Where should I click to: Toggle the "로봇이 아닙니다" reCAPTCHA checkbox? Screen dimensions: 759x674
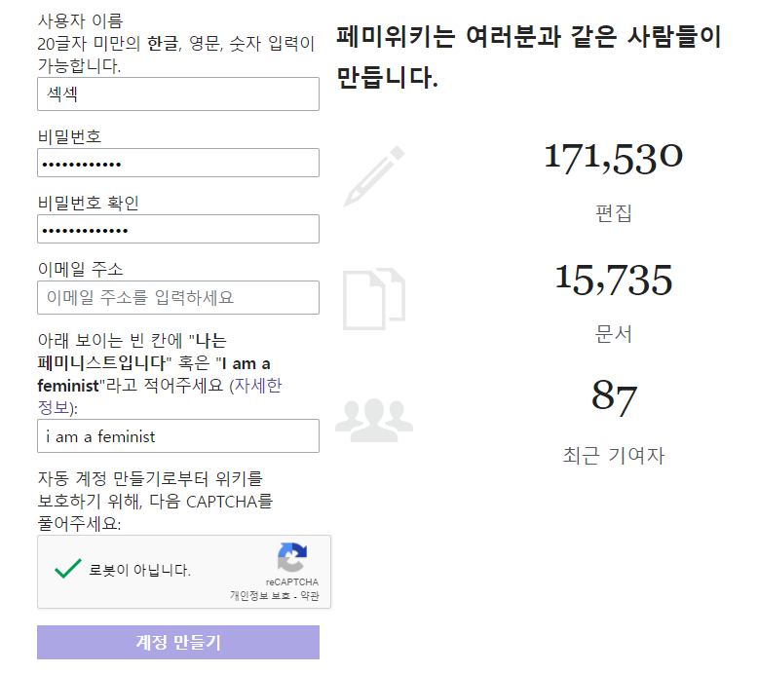67,570
